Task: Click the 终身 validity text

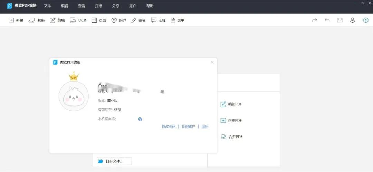Action: pyautogui.click(x=117, y=110)
